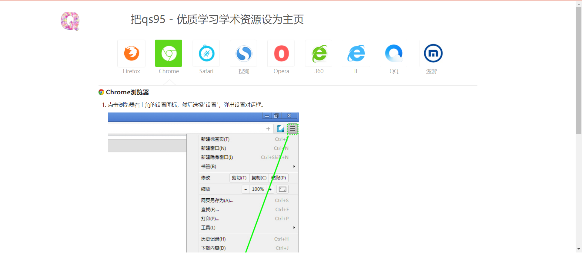The height and width of the screenshot is (254, 582).
Task: Select the Firefox browser icon
Action: 131,53
